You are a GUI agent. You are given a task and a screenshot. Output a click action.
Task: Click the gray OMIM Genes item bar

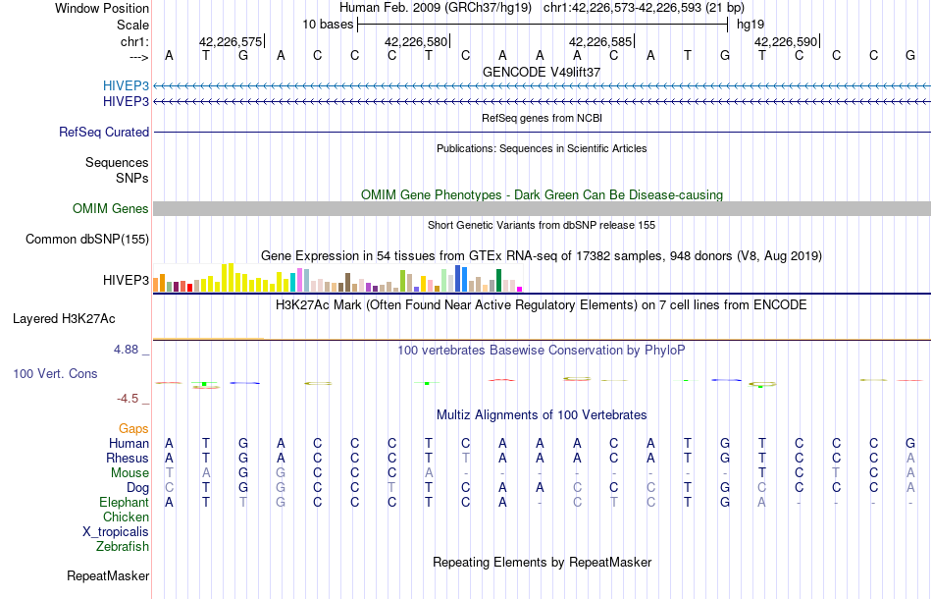coord(542,209)
